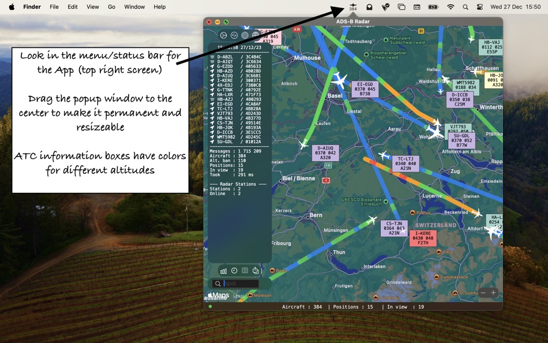This screenshot has height=343, width=548.
Task: Select the D-ICCB 0350 038 C25M info box
Action: pyautogui.click(x=460, y=99)
